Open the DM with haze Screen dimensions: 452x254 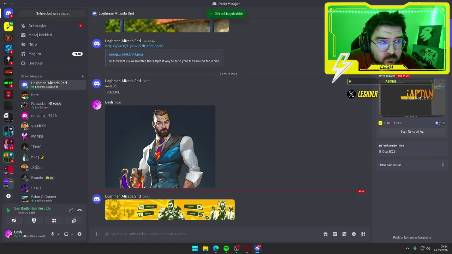52,95
